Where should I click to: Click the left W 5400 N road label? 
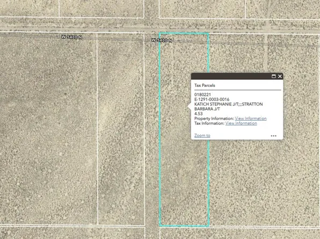[71, 37]
